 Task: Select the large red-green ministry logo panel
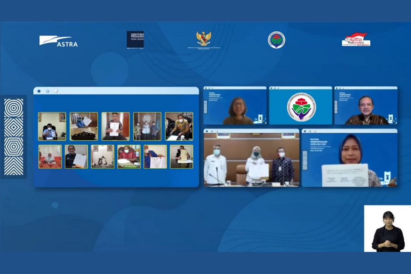300,106
